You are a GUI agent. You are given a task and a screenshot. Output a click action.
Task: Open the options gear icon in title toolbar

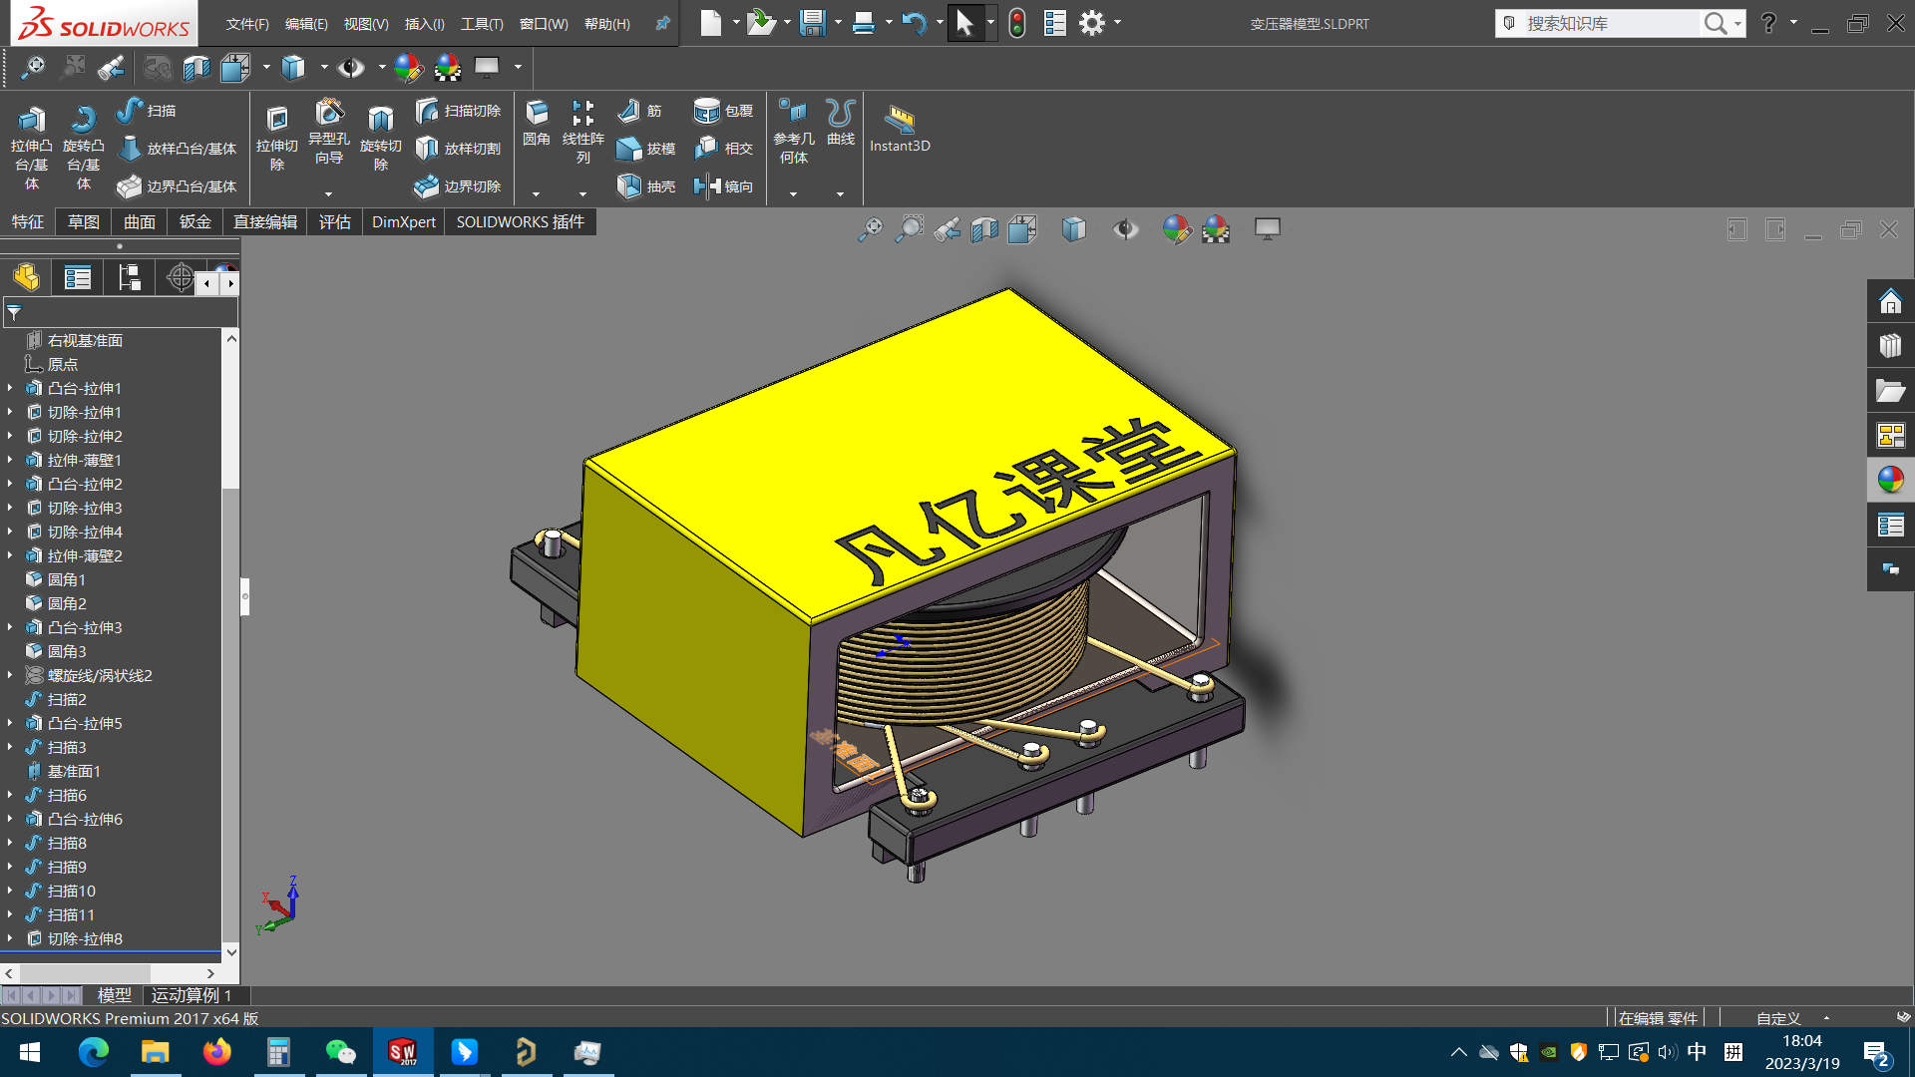click(1092, 23)
